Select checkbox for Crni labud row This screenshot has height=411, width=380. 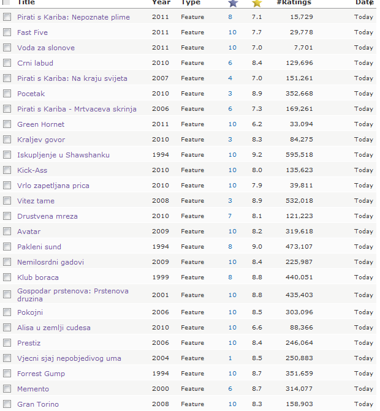pos(7,63)
